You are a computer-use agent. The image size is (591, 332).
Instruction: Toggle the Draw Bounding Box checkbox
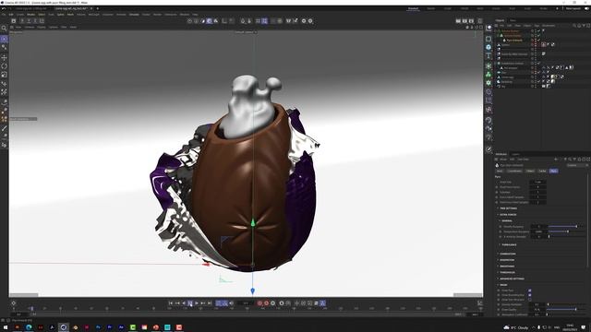pos(529,295)
